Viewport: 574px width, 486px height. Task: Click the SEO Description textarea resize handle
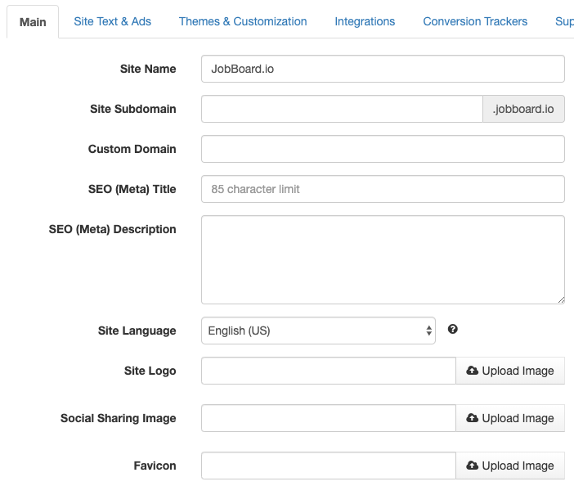[x=560, y=299]
